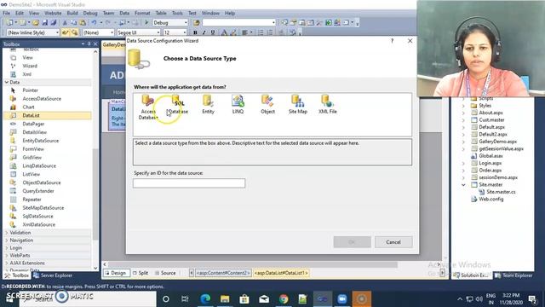Select ListView in the Toolbox
This screenshot has width=545, height=307.
(32, 174)
